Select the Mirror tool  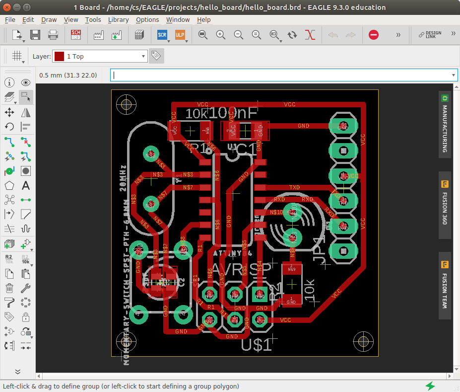tap(26, 112)
